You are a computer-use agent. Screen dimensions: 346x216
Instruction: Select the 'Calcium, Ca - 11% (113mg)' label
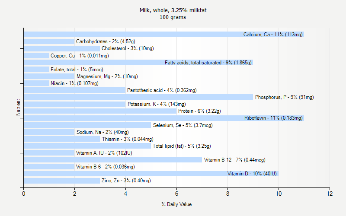[x=273, y=35]
